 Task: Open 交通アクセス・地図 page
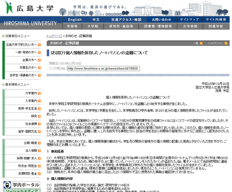tap(126, 20)
